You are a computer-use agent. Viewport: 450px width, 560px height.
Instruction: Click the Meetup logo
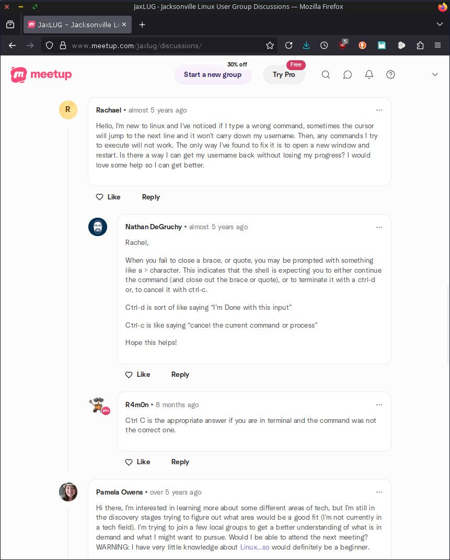[41, 74]
